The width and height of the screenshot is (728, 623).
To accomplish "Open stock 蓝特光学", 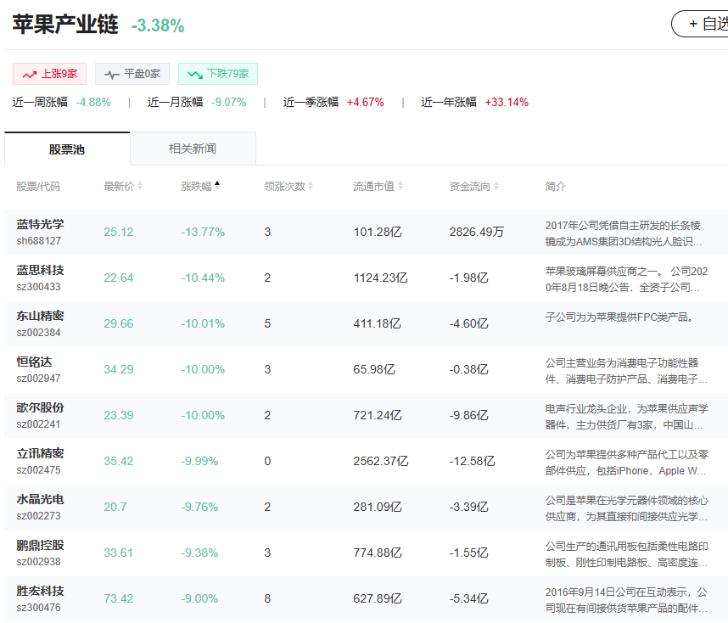I will pos(40,224).
